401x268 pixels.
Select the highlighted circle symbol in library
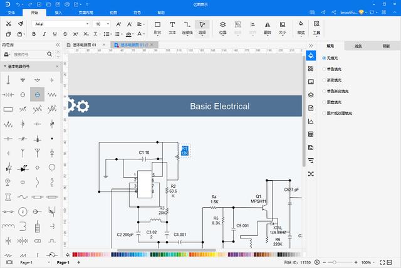(x=38, y=95)
